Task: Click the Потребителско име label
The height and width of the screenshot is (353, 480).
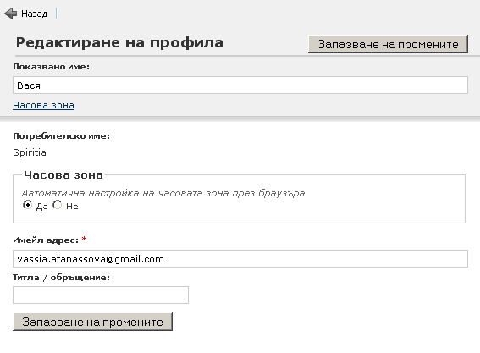Action: pos(61,136)
